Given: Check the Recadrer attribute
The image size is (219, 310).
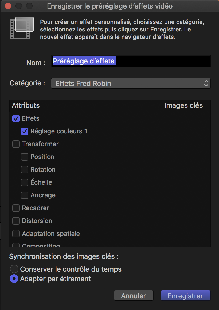Looking at the screenshot, I should tap(16, 208).
